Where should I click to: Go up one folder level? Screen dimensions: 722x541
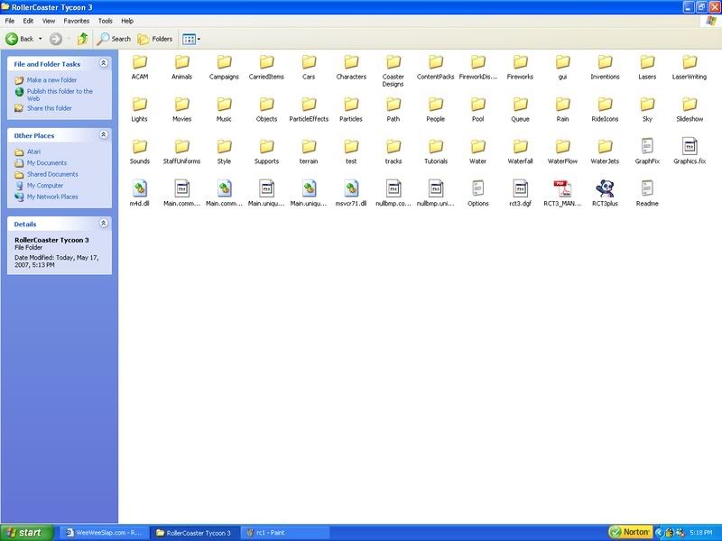coord(82,39)
